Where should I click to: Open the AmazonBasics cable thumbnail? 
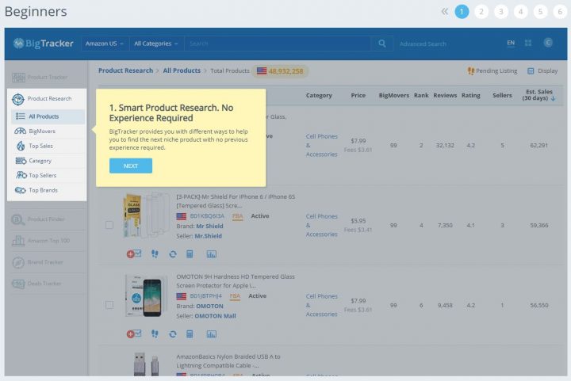click(147, 364)
